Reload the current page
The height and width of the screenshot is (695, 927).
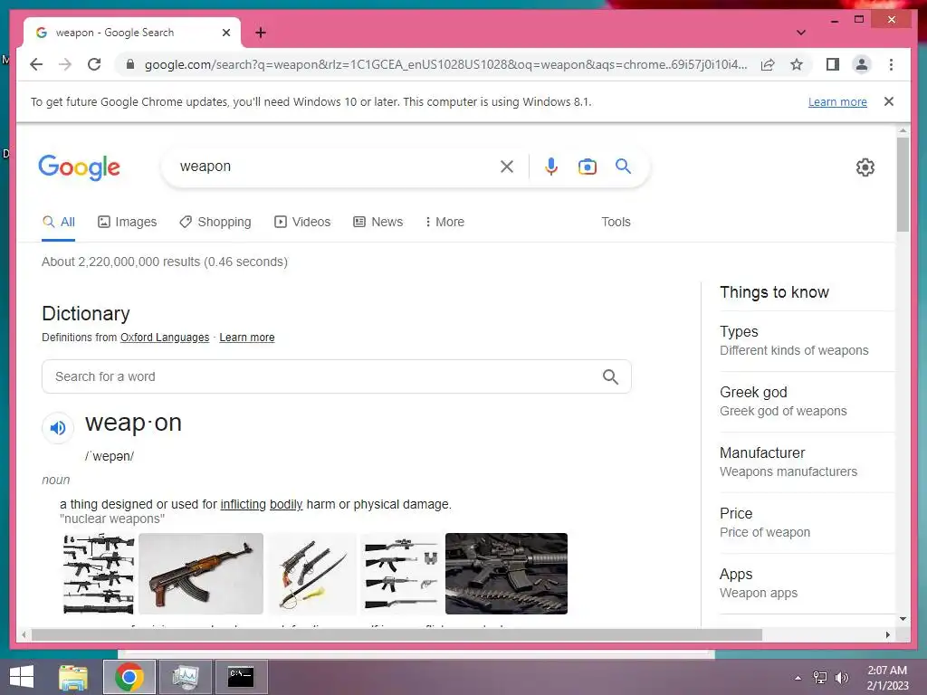tap(94, 64)
